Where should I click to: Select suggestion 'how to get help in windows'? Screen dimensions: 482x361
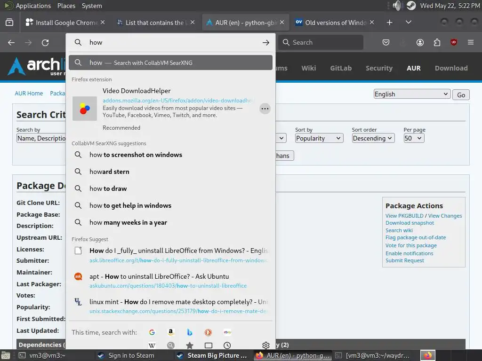(x=170, y=205)
